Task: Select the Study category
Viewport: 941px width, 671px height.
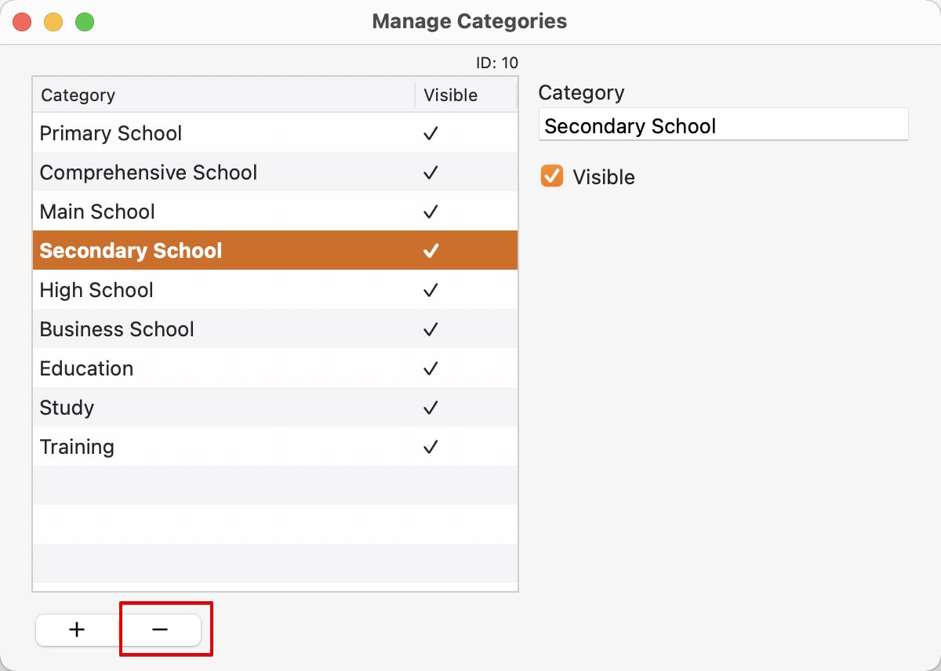Action: (x=275, y=407)
